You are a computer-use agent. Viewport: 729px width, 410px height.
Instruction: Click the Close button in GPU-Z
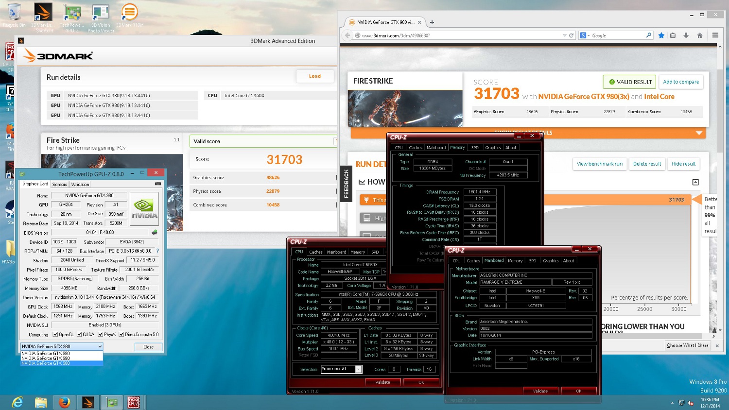(x=149, y=347)
